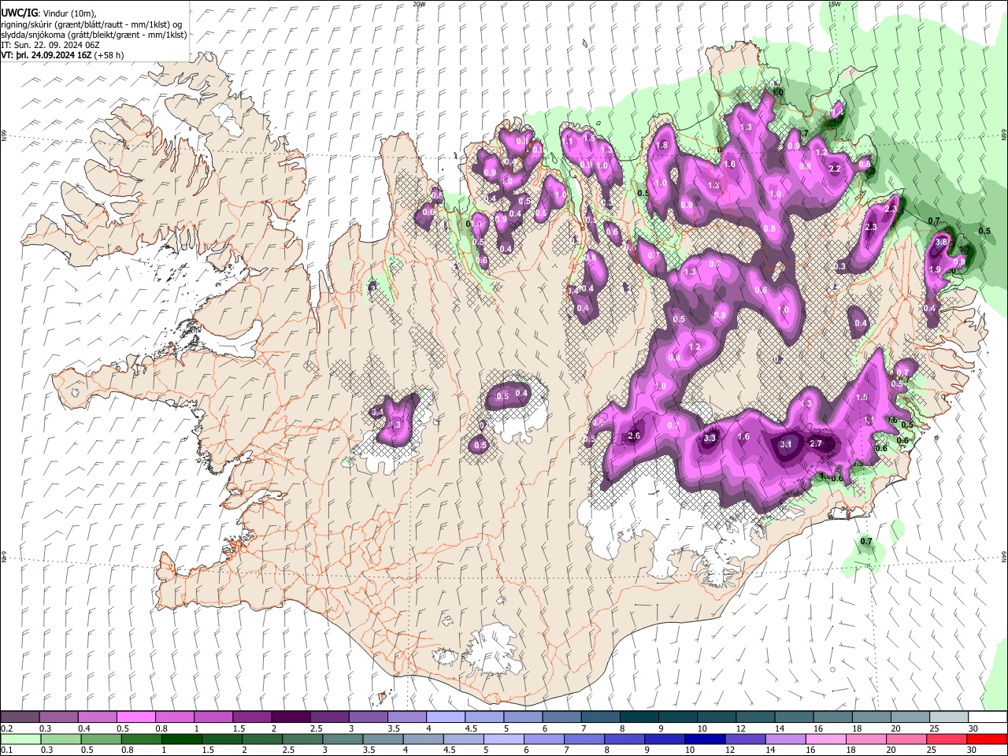The height and width of the screenshot is (756, 1008).
Task: Click the 20W longitude label at the top edge
Action: pos(419,4)
